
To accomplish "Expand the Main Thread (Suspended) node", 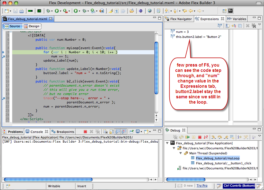I will coord(181,153).
